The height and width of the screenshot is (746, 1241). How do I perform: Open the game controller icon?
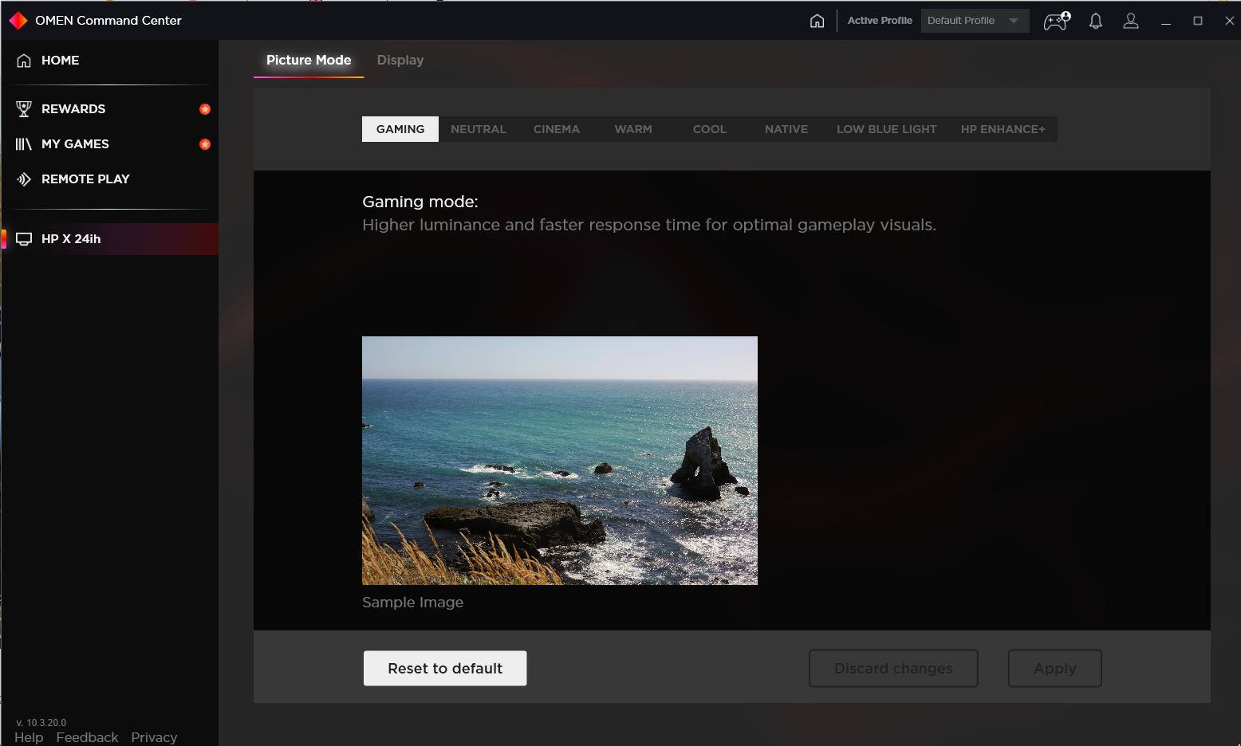[x=1057, y=21]
